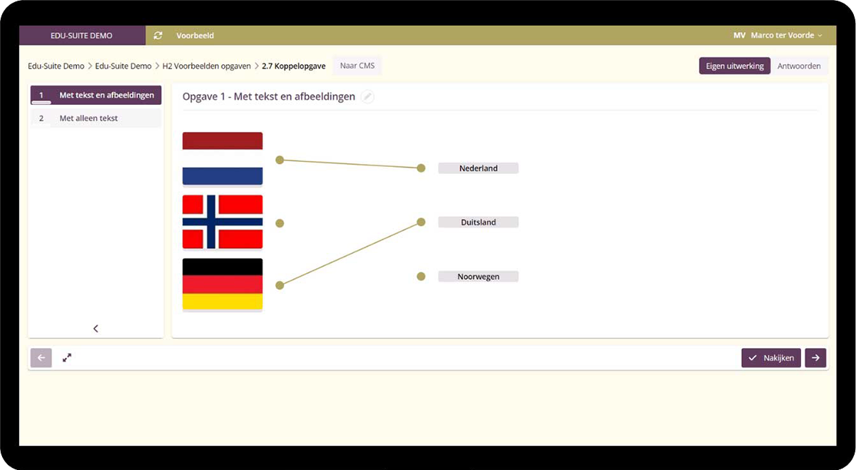Image resolution: width=856 pixels, height=470 pixels.
Task: Click the connector dot beside the Norway flag
Action: (280, 223)
